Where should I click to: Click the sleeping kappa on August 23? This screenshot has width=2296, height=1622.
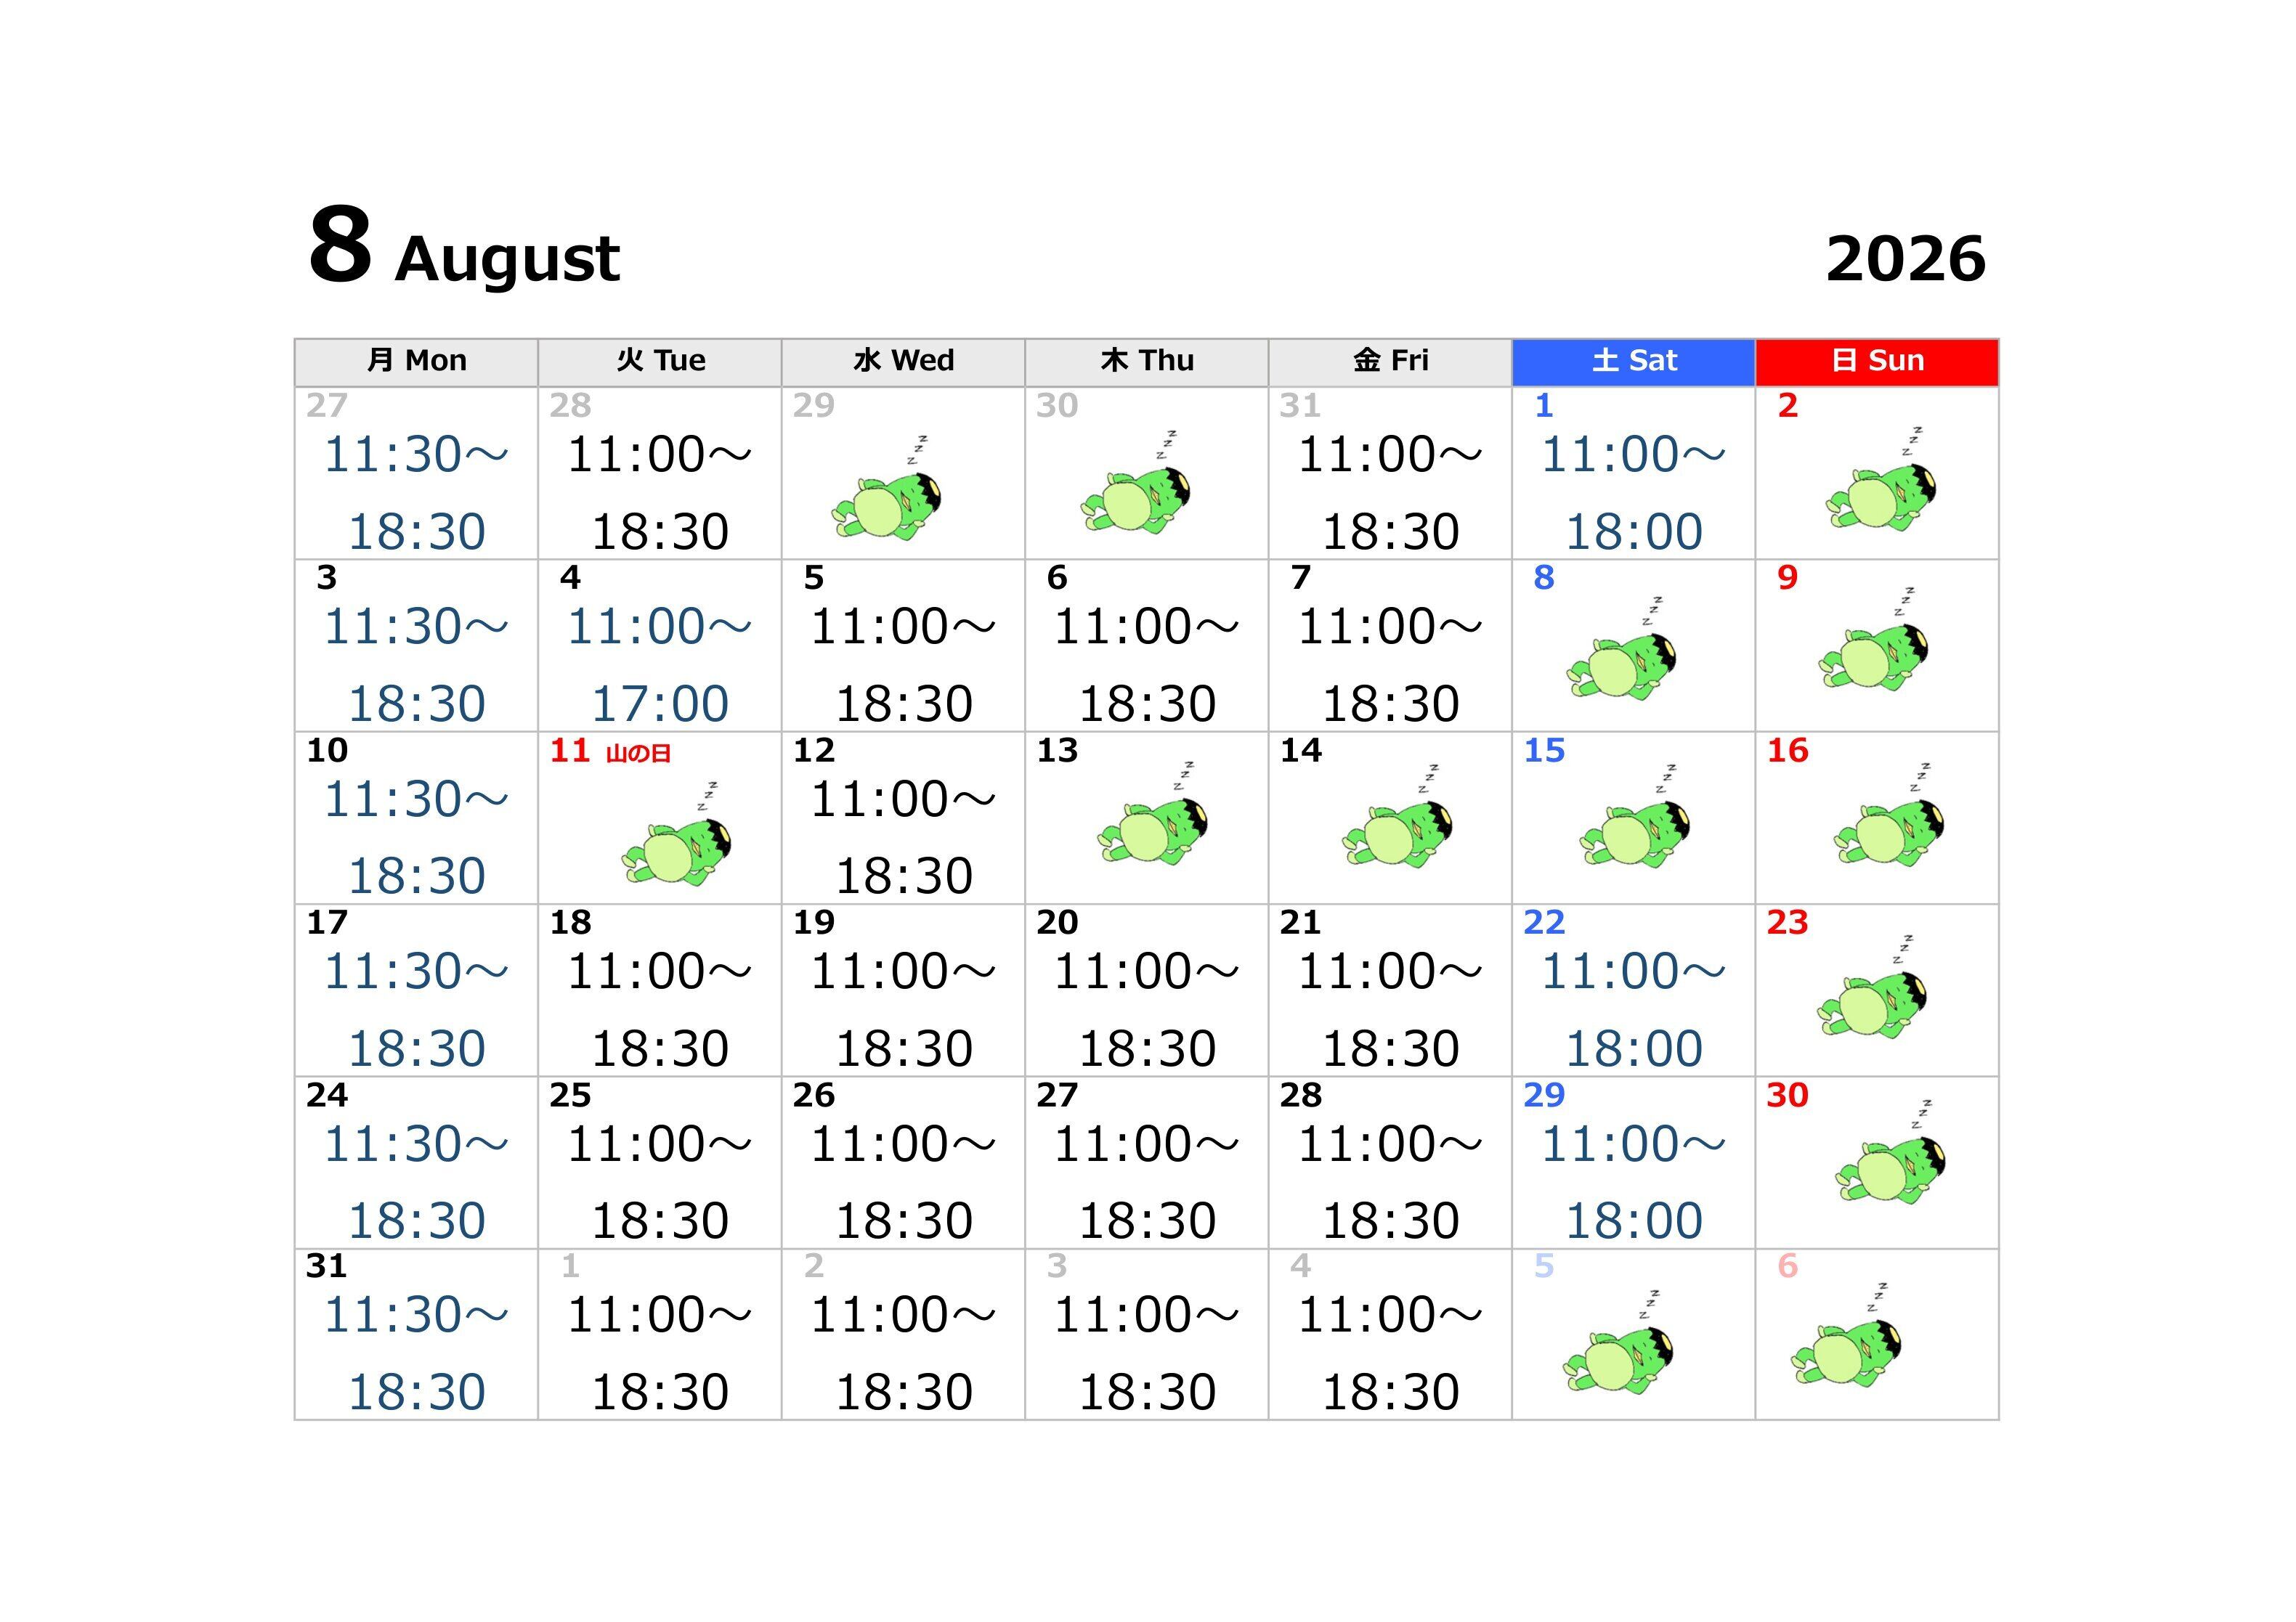[1872, 987]
